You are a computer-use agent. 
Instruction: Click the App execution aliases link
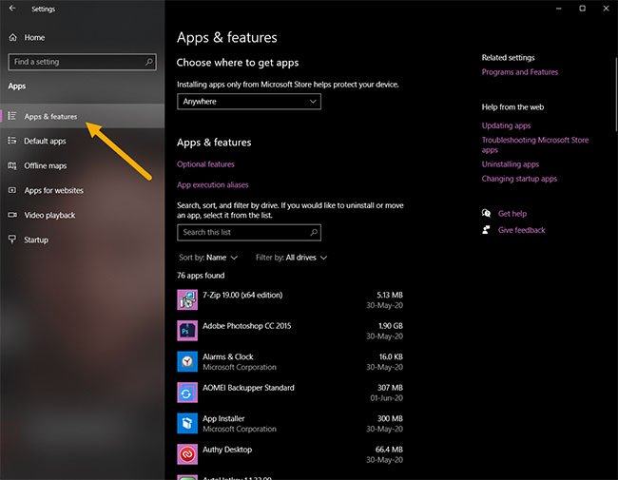(x=212, y=185)
